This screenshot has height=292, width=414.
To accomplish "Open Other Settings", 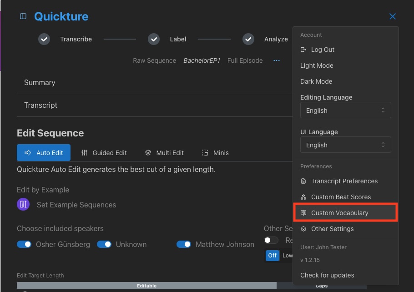I will pos(345,229).
